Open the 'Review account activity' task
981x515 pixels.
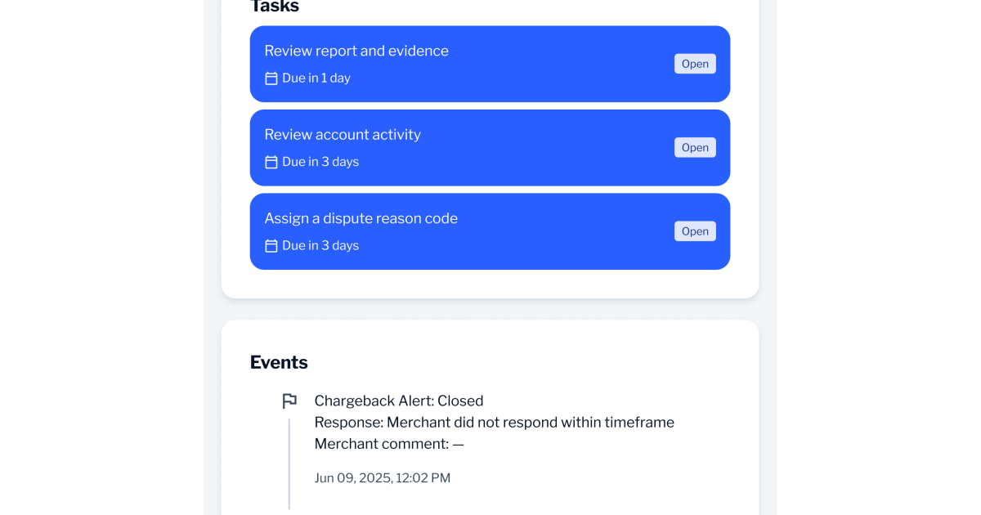pos(695,147)
